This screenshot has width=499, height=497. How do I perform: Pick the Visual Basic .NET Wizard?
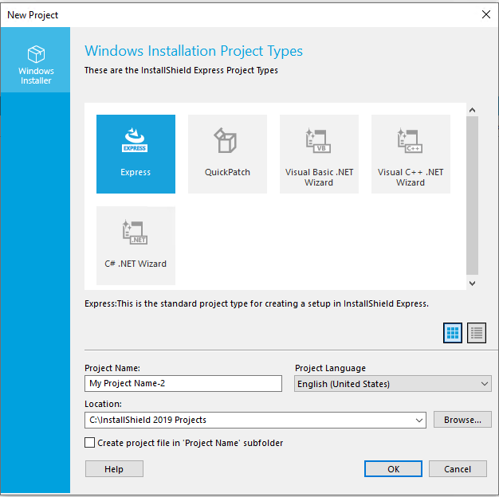tap(319, 154)
